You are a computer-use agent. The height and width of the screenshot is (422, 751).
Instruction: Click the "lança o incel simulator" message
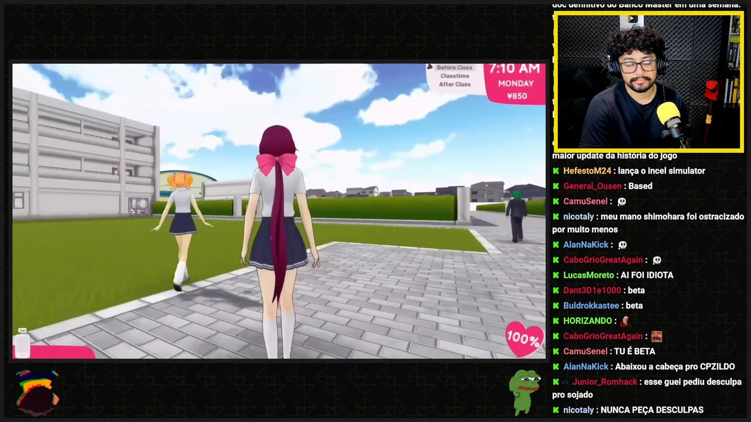tap(661, 171)
